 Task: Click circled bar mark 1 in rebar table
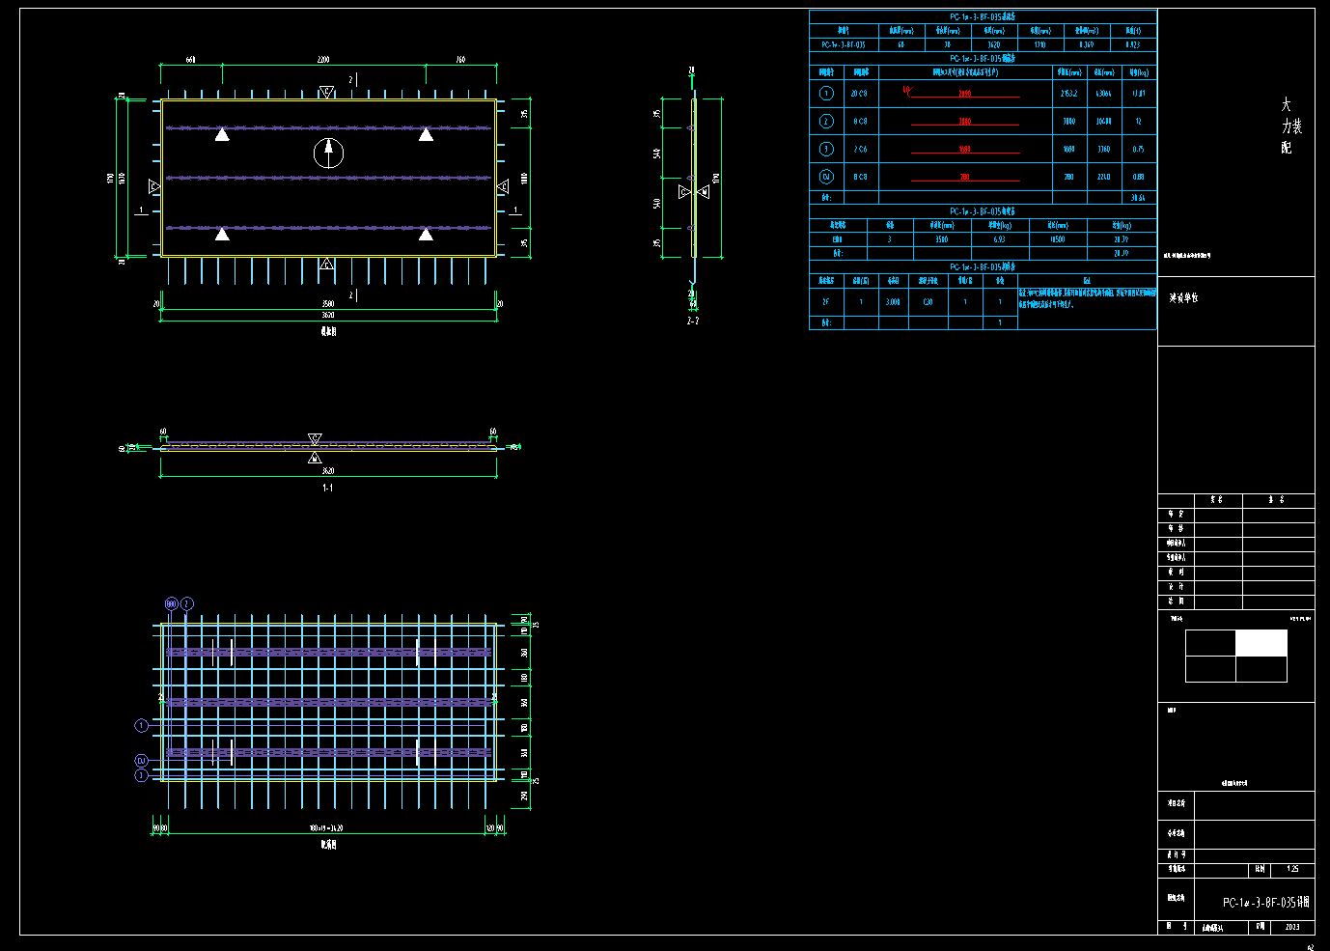pos(826,94)
